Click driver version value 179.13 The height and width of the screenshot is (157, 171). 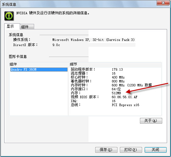117,69
